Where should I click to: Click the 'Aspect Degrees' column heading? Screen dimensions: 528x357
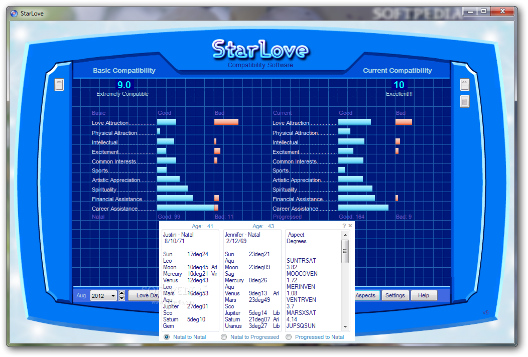tap(296, 238)
